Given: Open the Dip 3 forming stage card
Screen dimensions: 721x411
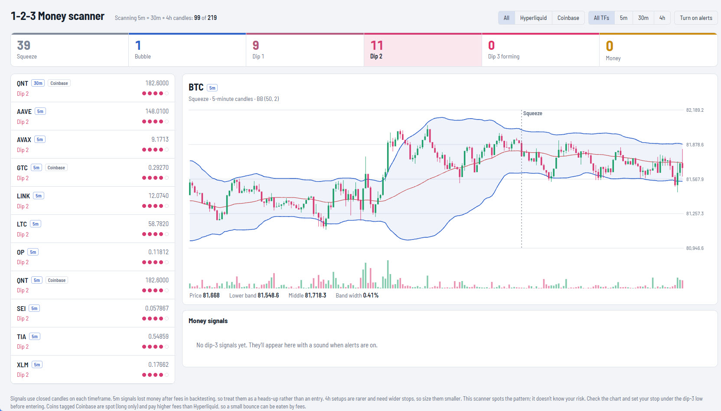Looking at the screenshot, I should click(541, 50).
